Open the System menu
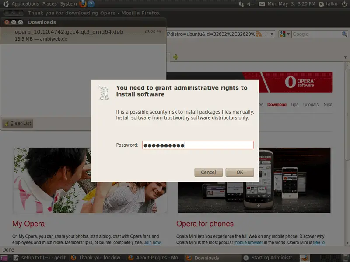Screen dimensions: 350x262 68,4
